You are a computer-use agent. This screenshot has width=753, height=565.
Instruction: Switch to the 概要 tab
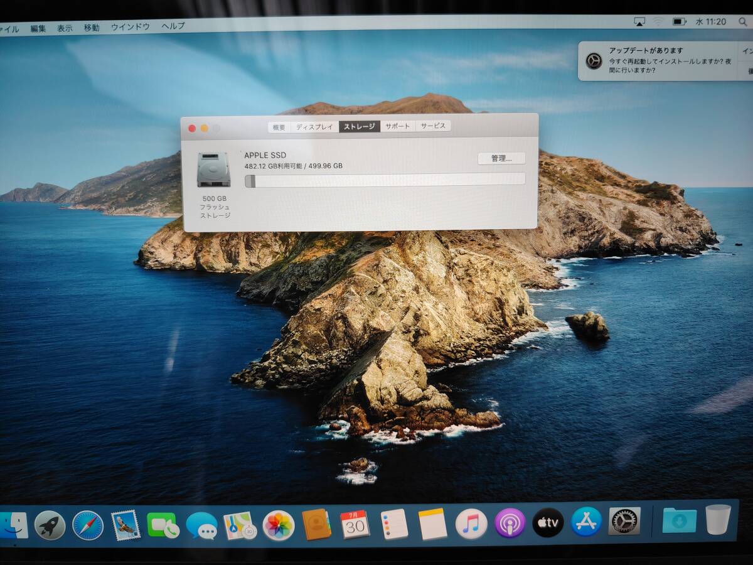279,127
